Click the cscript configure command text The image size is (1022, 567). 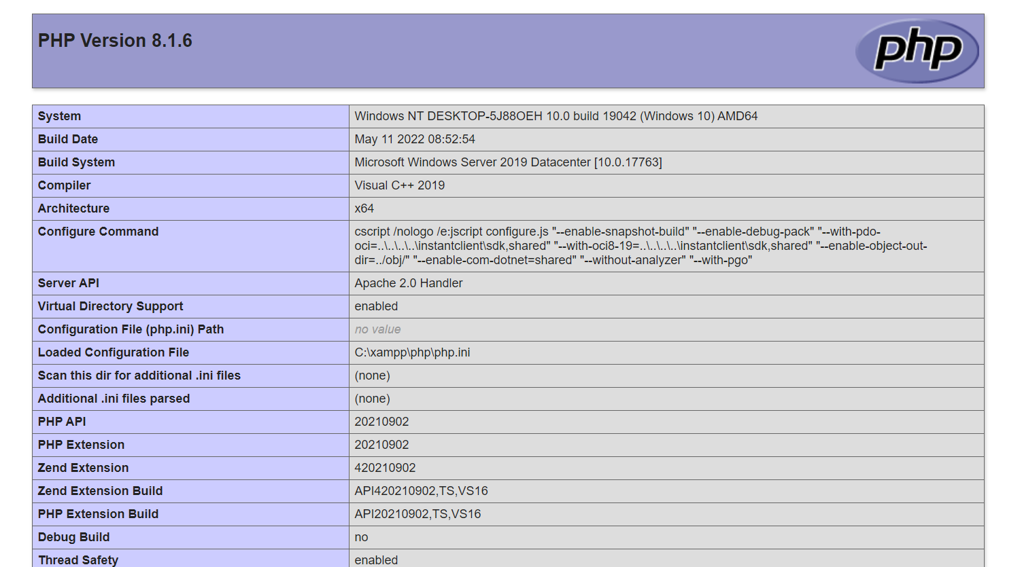point(641,246)
